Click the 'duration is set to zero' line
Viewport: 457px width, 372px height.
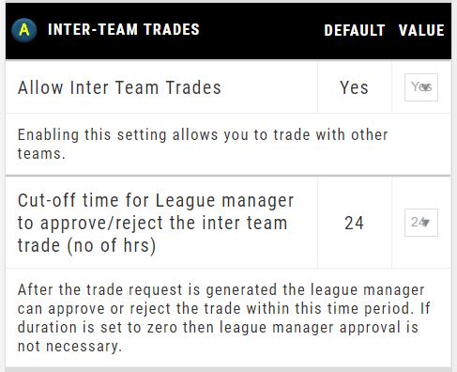coord(218,328)
